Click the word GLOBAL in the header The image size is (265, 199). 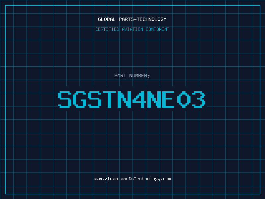pos(107,19)
